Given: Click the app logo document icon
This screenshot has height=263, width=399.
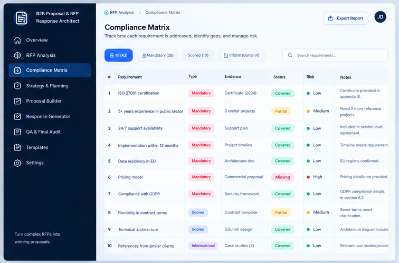Looking at the screenshot, I should tap(21, 18).
